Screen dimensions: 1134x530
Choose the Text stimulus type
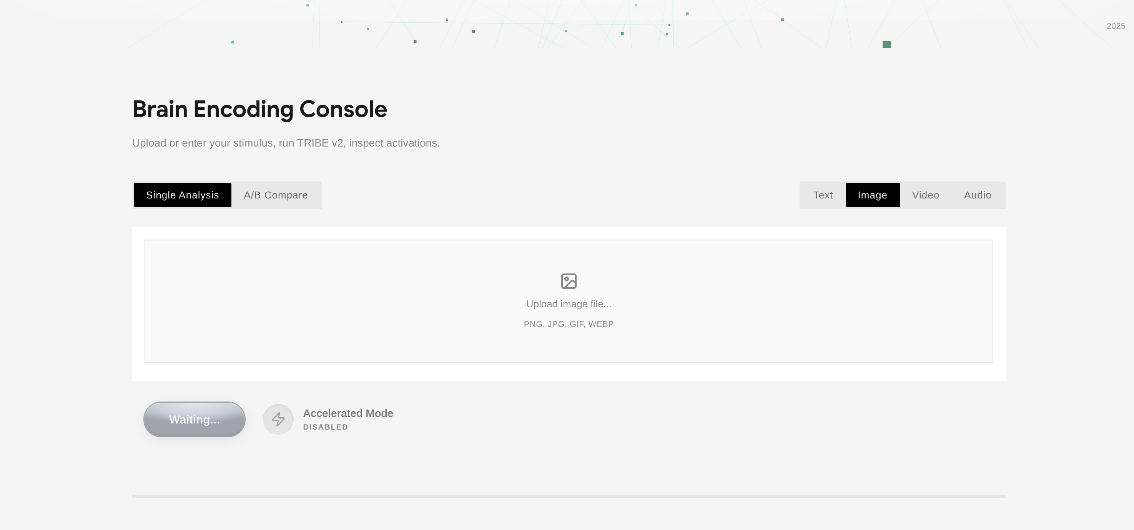click(822, 195)
